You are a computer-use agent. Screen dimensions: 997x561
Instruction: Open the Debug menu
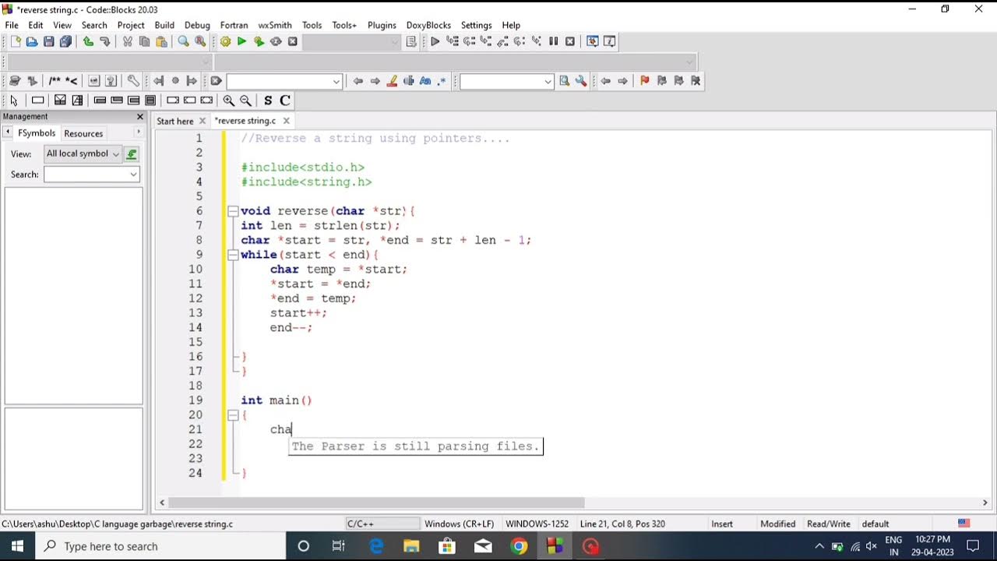197,25
